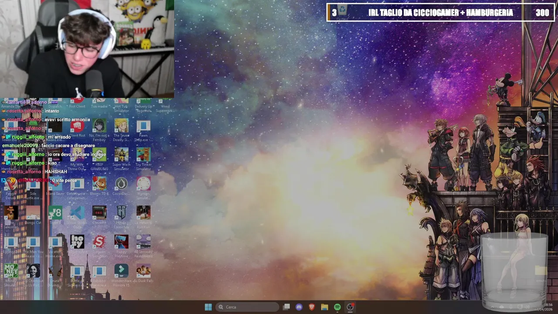
Task: Select The Seven Deadly Sins shortcut
Action: 121,131
